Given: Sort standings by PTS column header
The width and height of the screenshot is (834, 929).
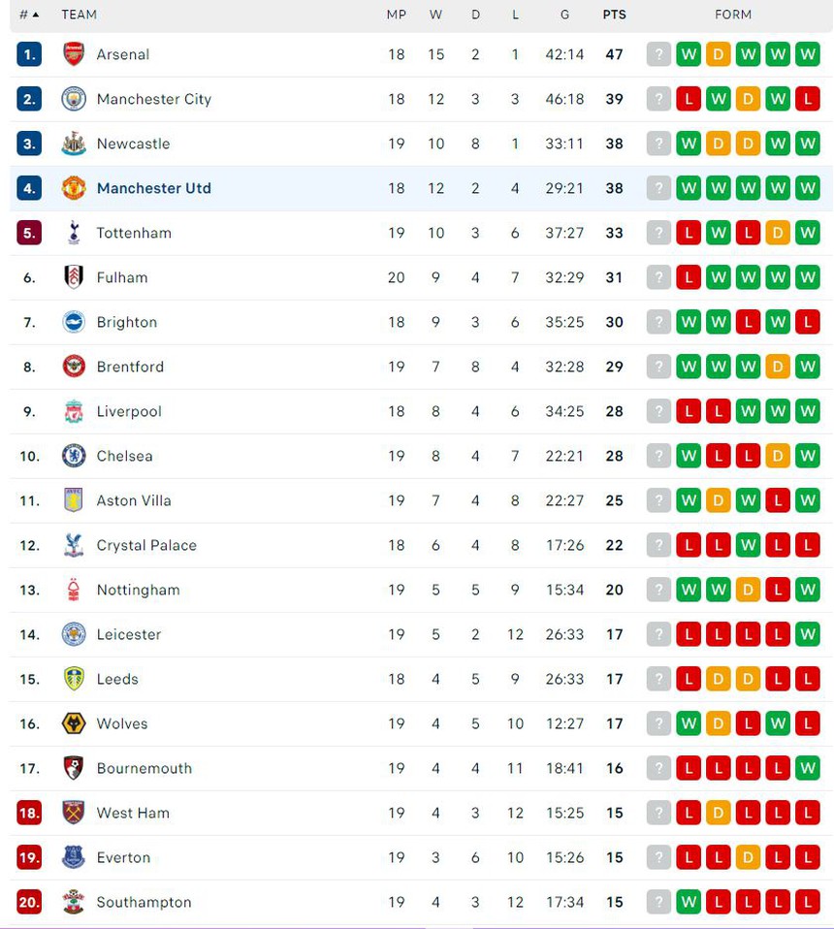Looking at the screenshot, I should 614,15.
